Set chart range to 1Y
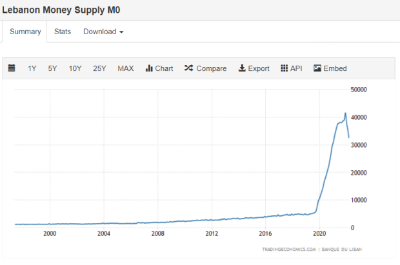Viewport: 400px width, 265px height. [x=32, y=68]
